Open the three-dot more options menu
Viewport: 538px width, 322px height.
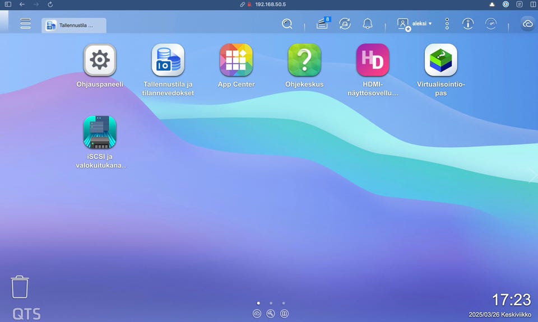[x=447, y=24]
